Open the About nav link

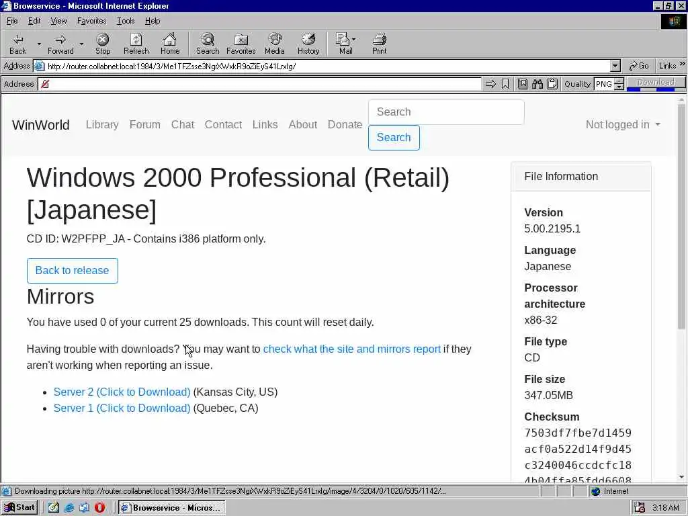303,124
